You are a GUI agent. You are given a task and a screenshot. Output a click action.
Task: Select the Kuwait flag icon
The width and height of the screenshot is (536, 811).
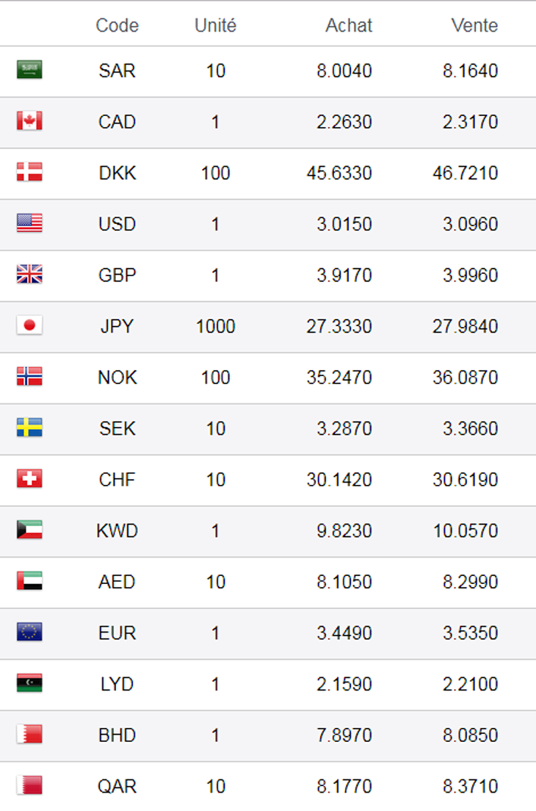click(x=29, y=530)
